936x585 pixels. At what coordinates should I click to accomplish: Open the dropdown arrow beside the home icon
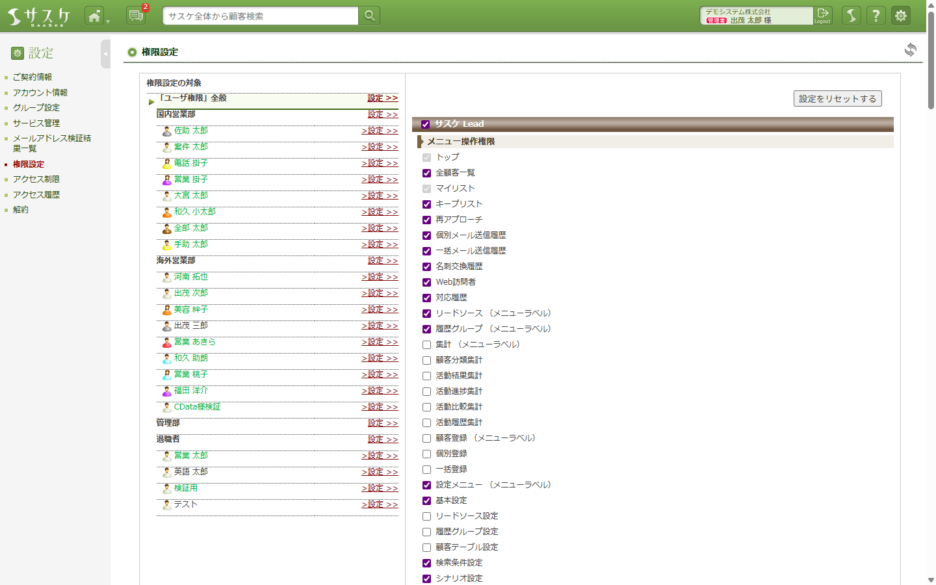[x=108, y=21]
